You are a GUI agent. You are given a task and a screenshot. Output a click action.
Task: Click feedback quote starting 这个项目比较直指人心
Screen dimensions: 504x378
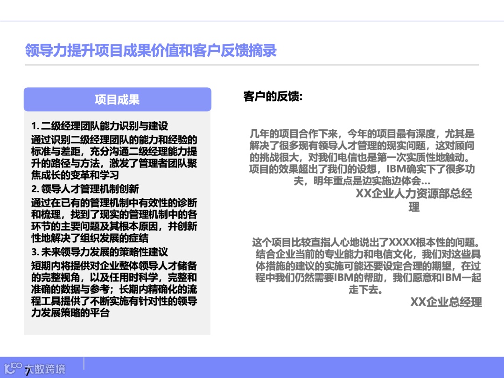coord(367,266)
